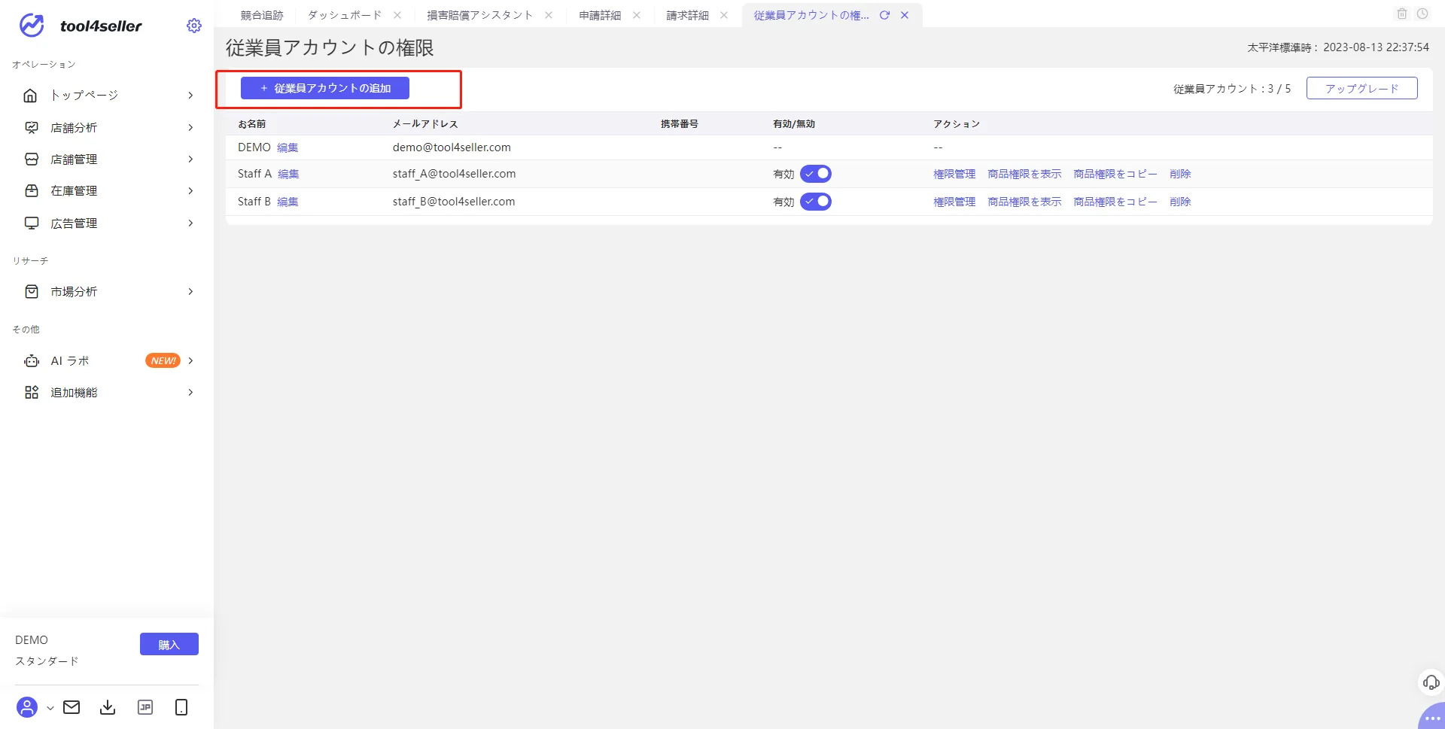Close the 請求詳細 tab
This screenshot has height=729, width=1445.
point(724,15)
